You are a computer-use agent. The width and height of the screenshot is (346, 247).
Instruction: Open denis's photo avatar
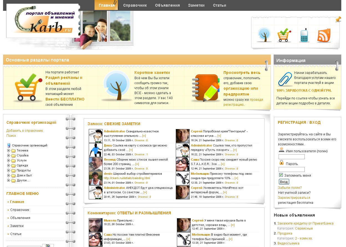96,178
